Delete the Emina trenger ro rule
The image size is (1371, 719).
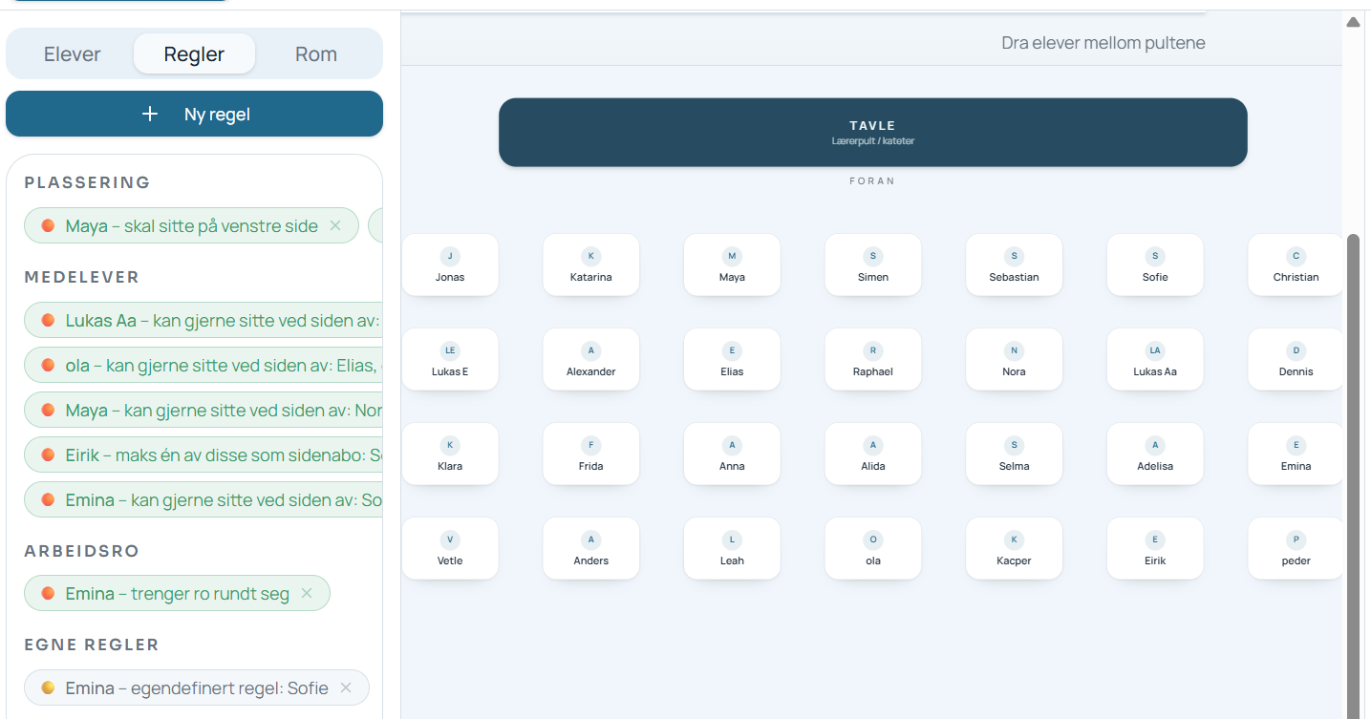(307, 594)
